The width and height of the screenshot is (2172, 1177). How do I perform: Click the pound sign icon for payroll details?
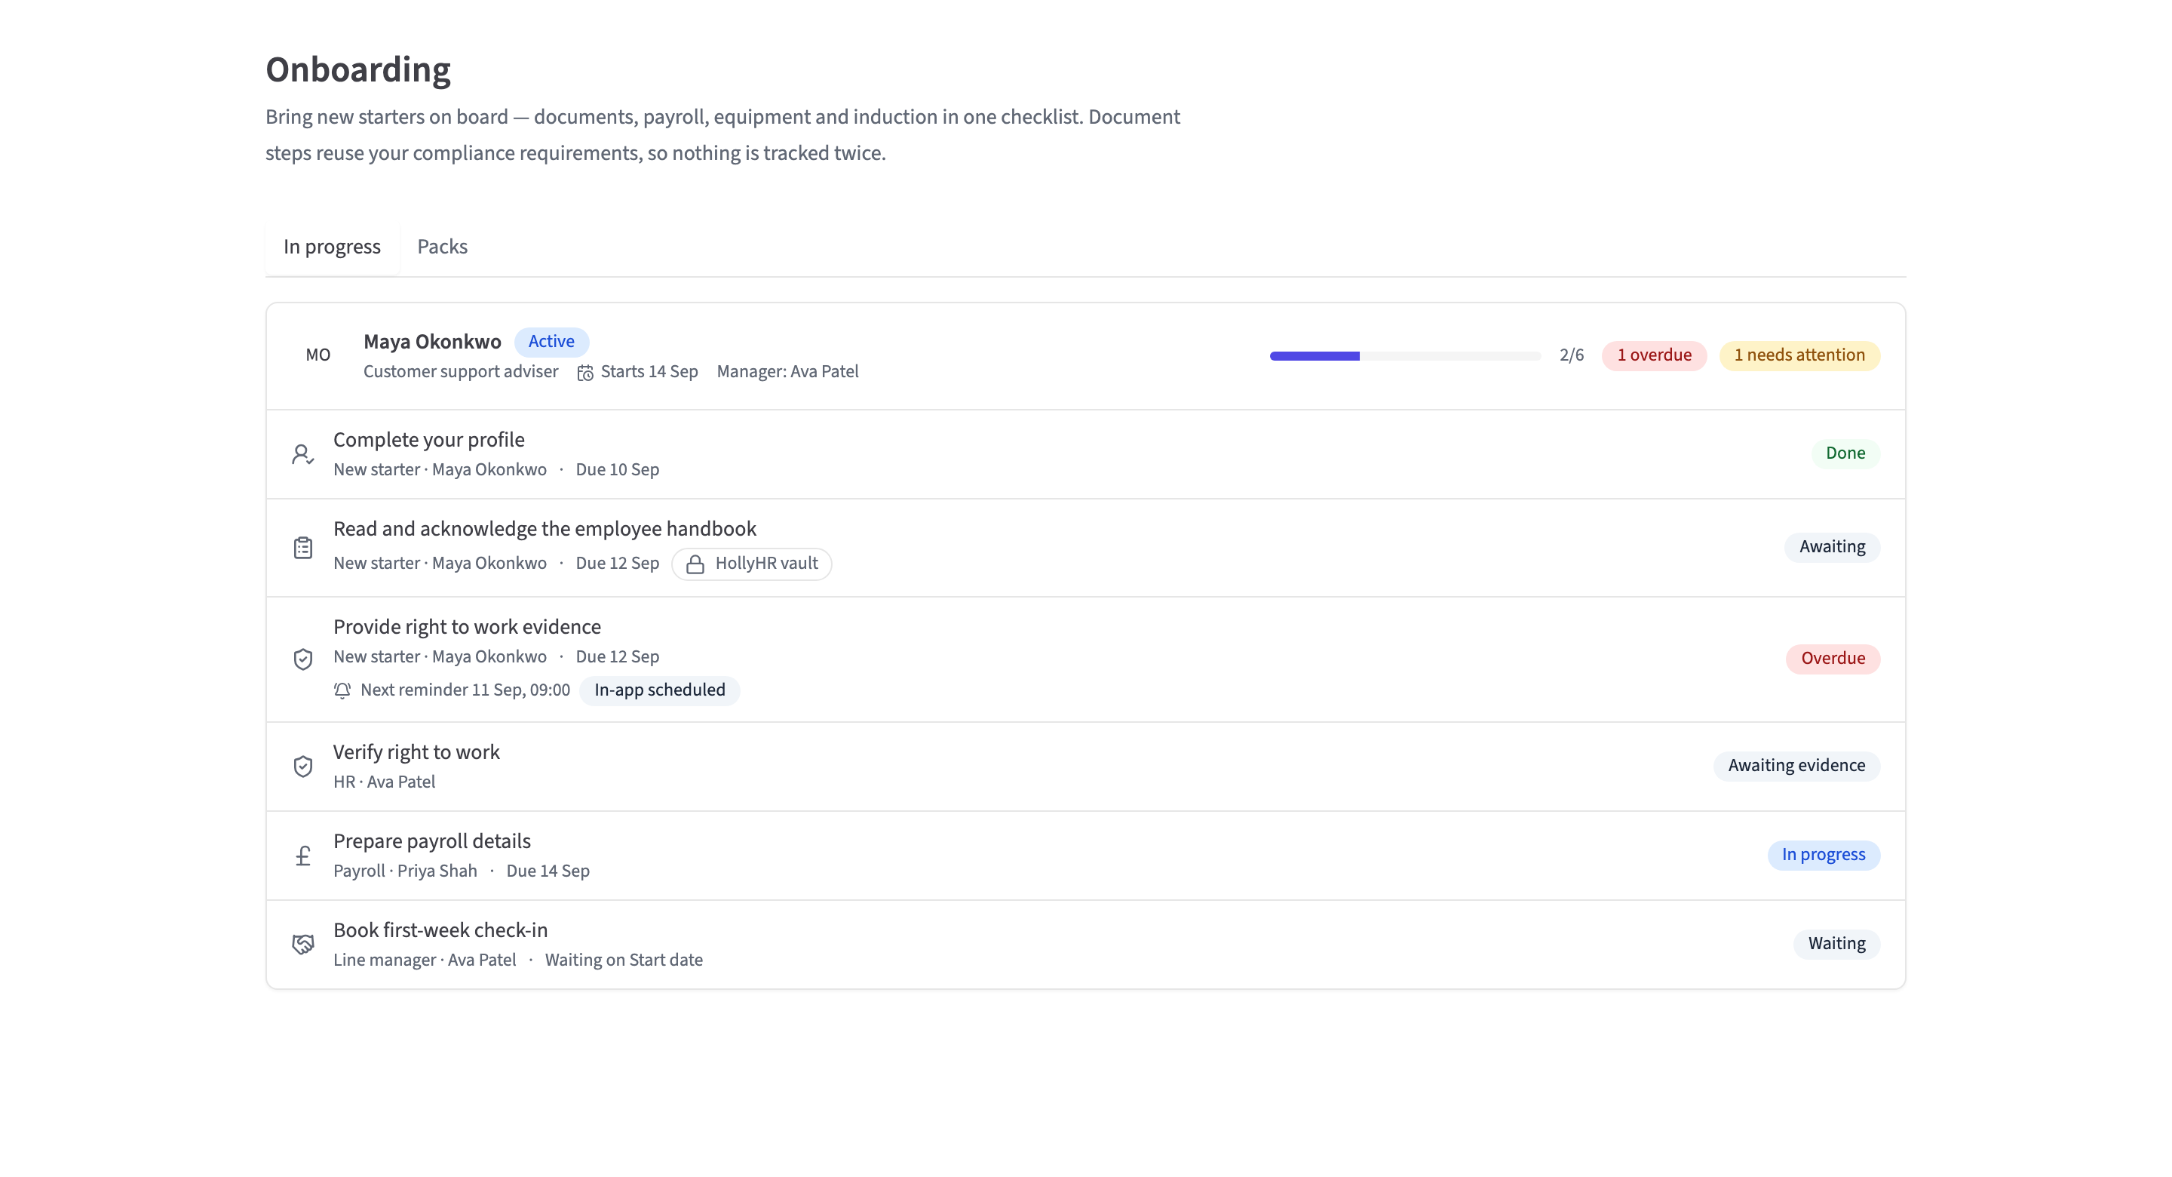tap(302, 856)
